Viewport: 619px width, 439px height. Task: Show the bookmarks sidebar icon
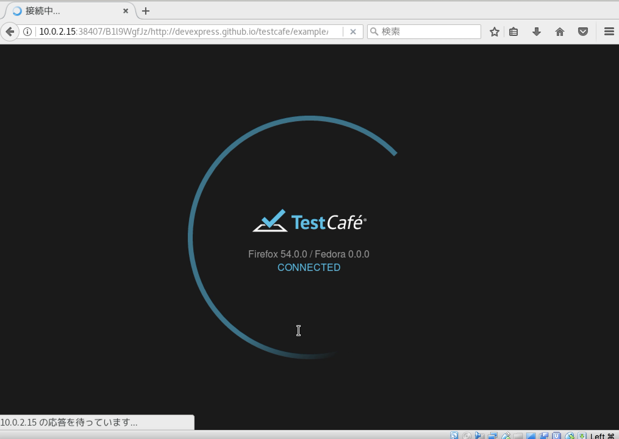[x=513, y=31]
